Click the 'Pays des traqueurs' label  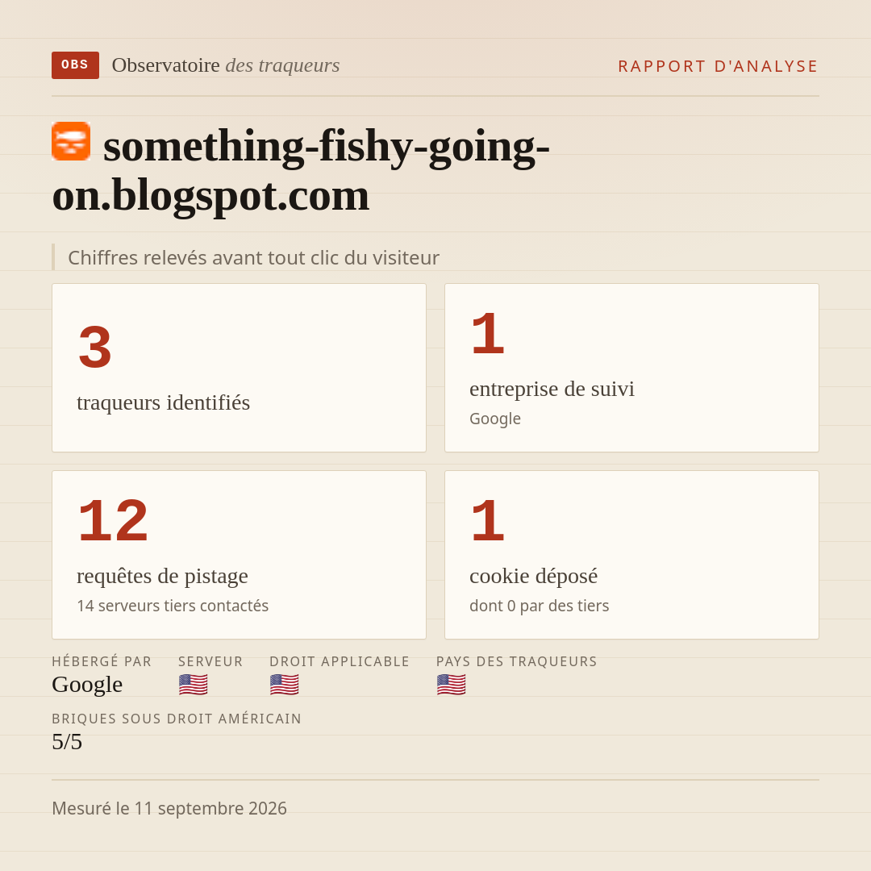517,661
